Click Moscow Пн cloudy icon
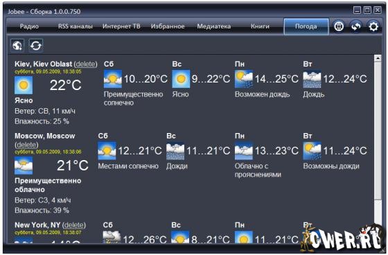Image resolution: width=388 pixels, height=255 pixels. (244, 151)
